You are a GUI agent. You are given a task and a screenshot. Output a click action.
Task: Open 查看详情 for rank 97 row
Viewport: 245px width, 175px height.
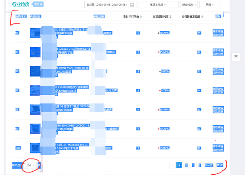[x=218, y=89]
